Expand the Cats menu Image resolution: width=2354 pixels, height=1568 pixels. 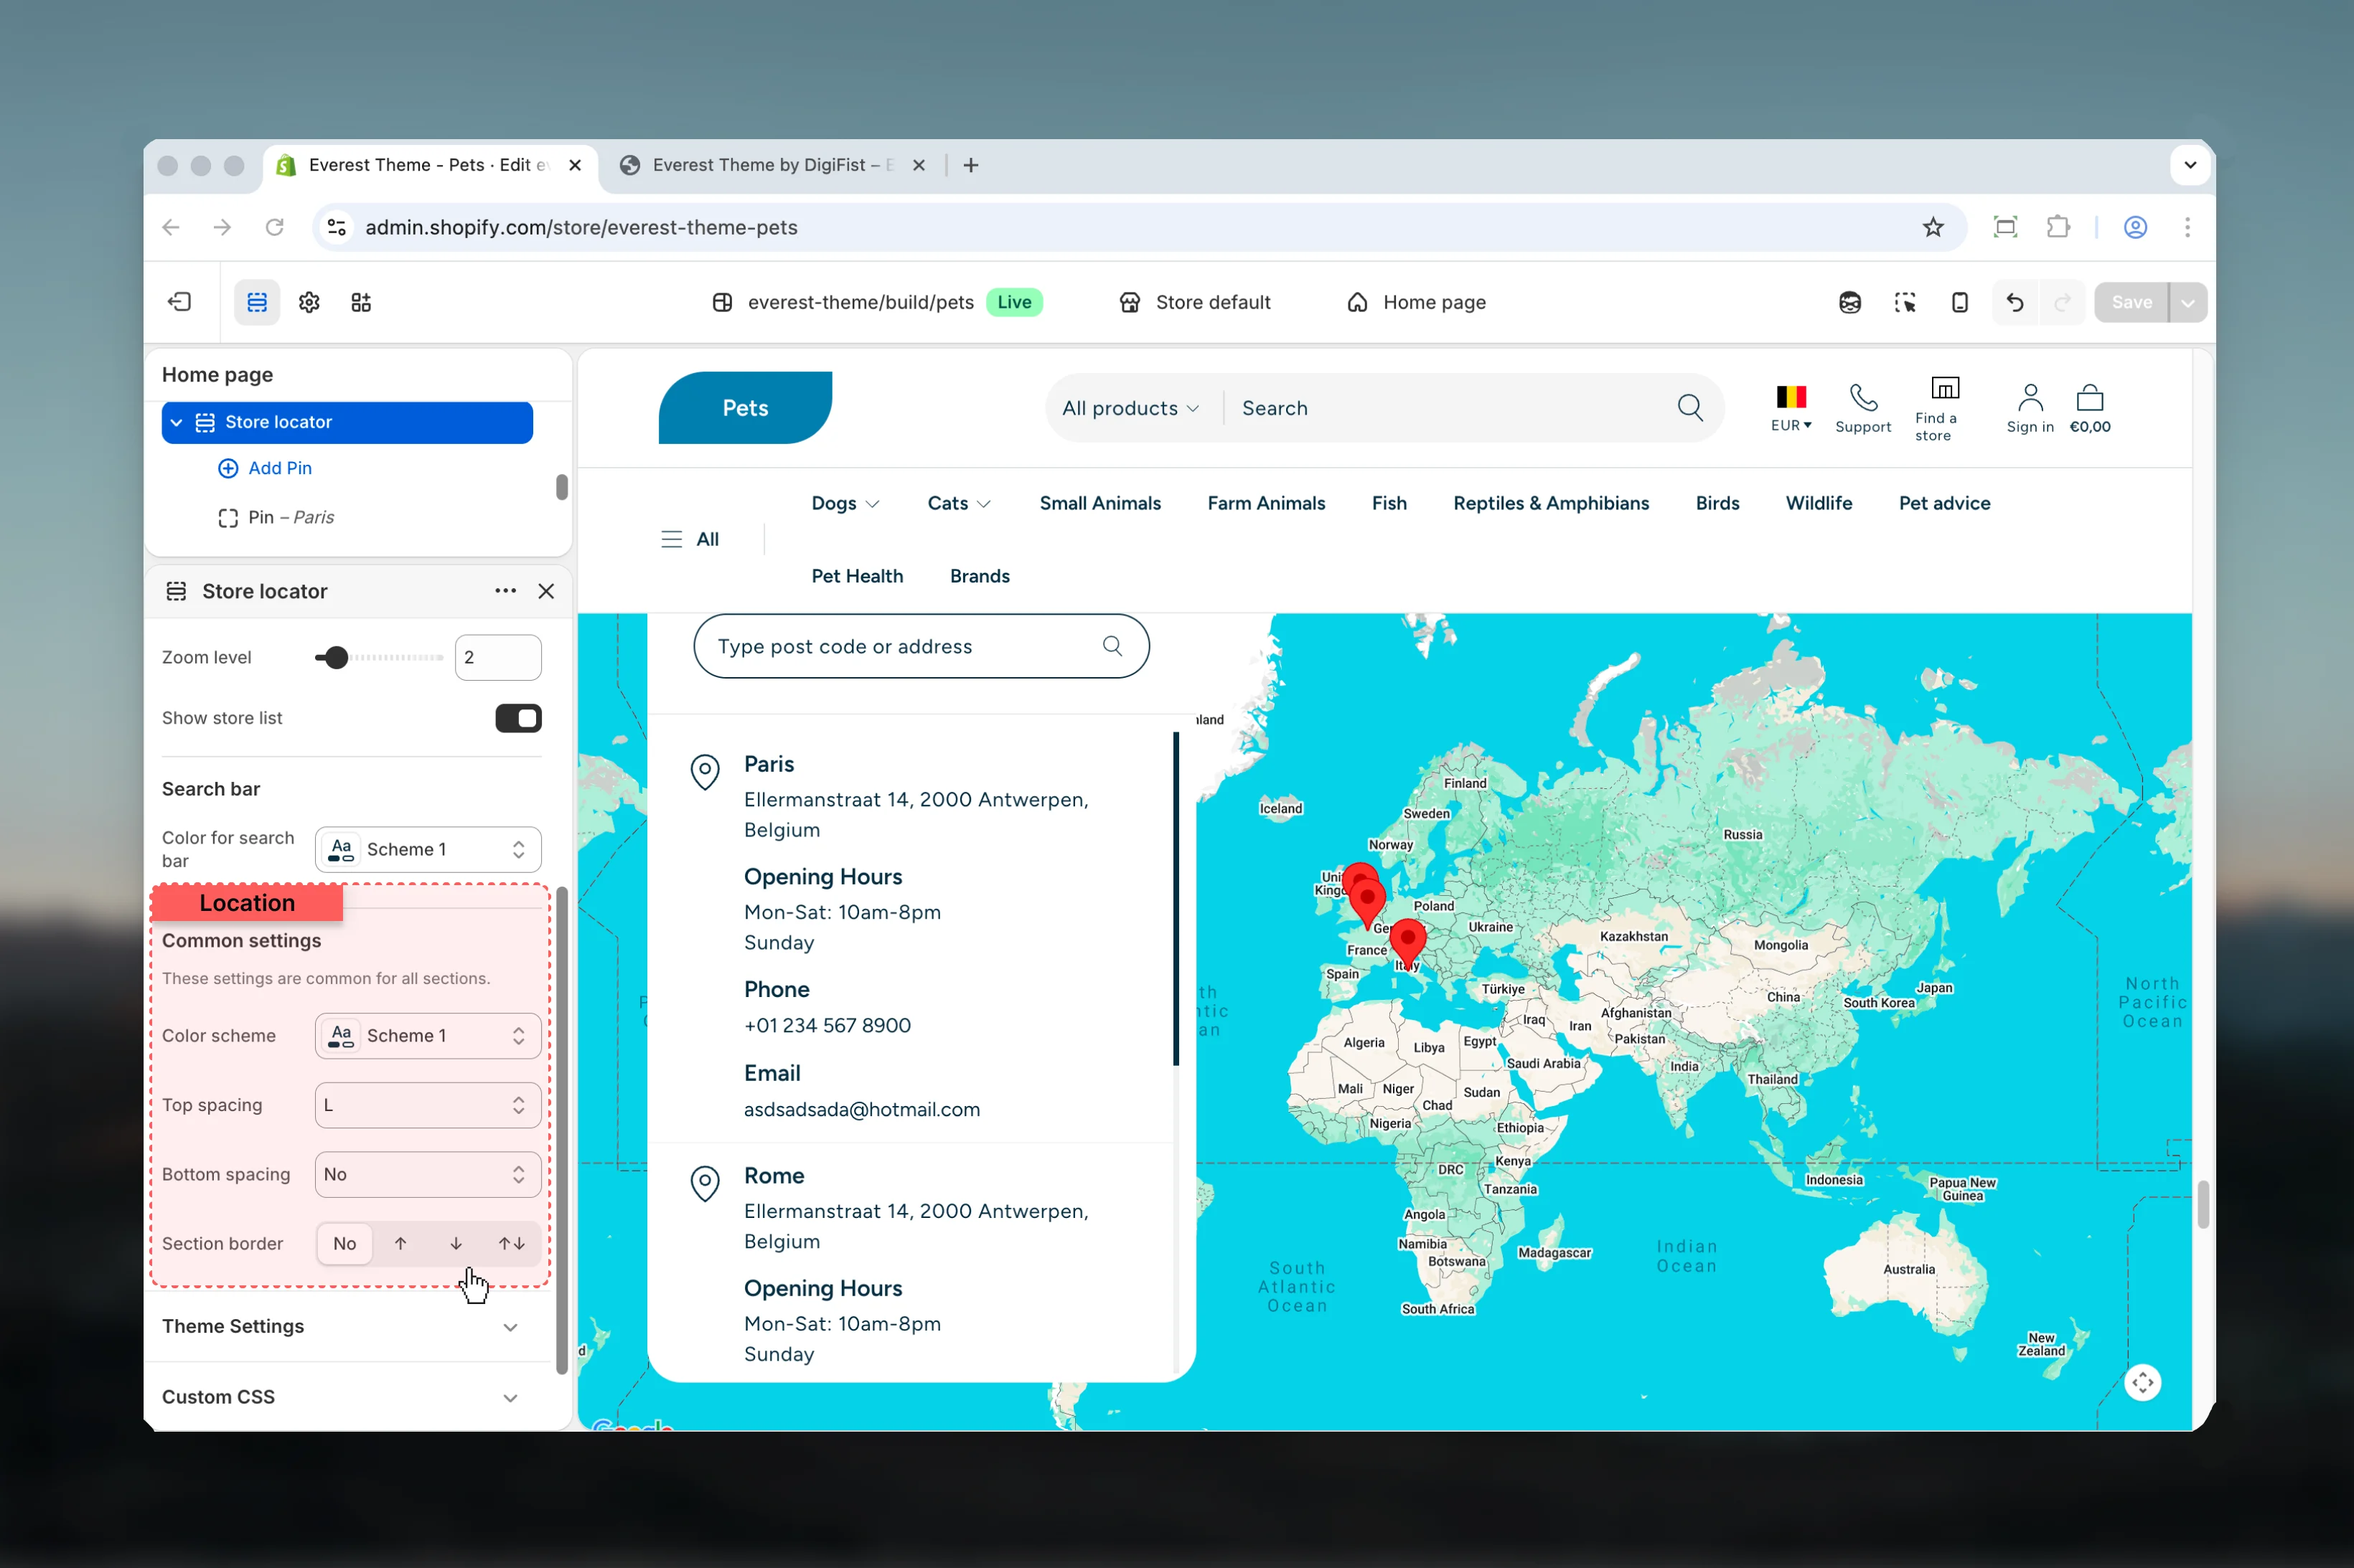(x=958, y=503)
